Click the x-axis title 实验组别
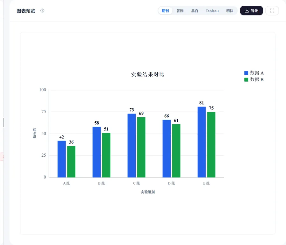 148,192
